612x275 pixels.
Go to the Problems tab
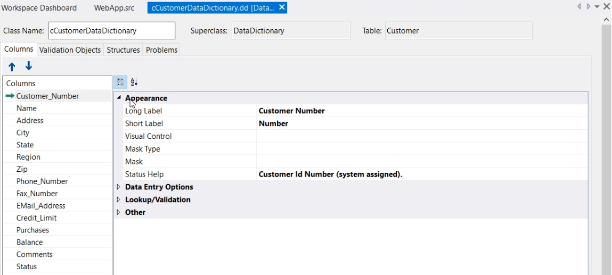pos(161,50)
